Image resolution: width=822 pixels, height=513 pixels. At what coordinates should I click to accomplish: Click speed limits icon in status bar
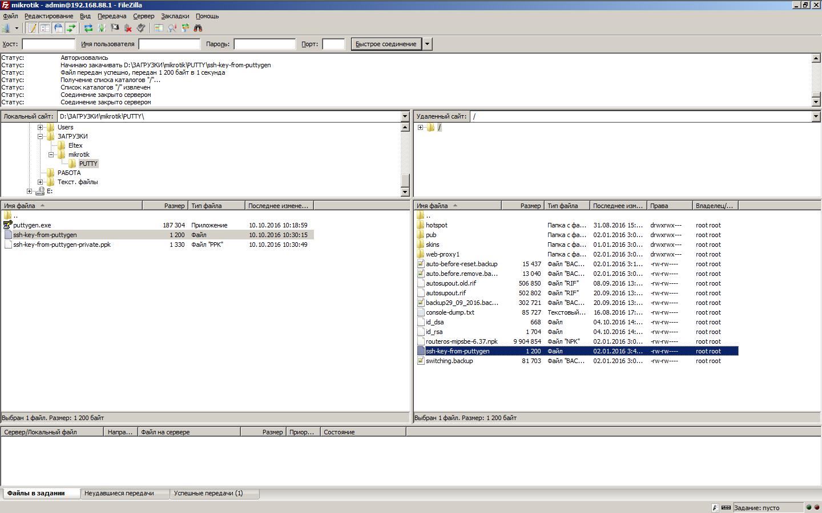726,507
